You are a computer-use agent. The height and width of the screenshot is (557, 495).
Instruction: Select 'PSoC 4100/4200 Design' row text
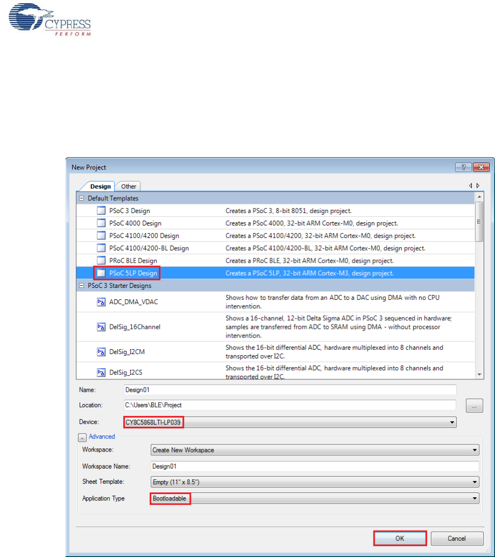tap(144, 236)
